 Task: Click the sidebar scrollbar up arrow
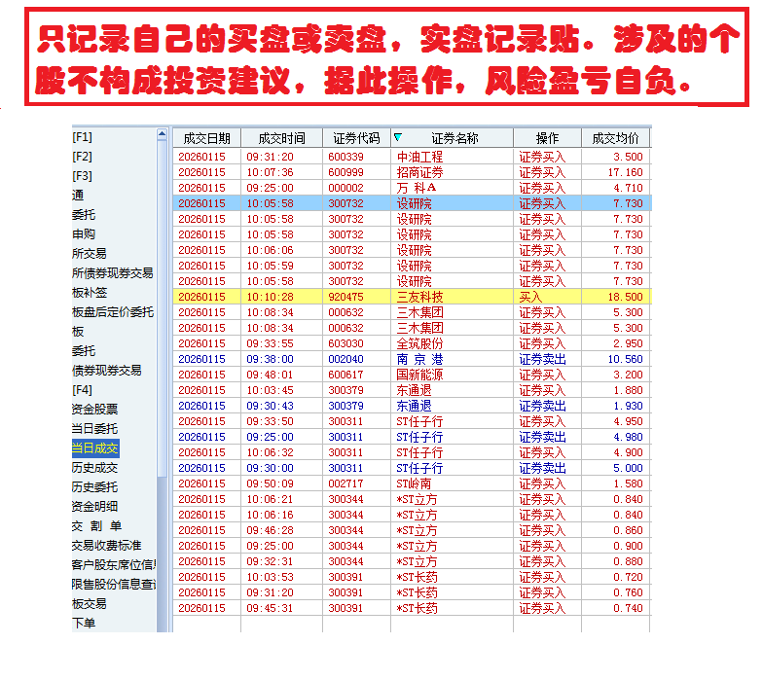(162, 134)
